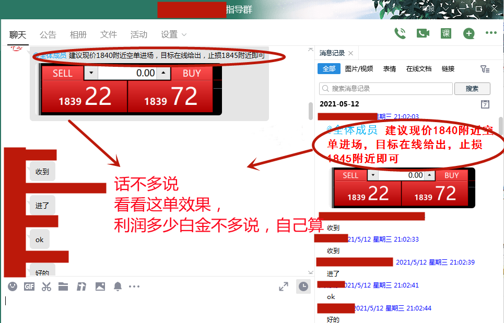
Task: Open the three-dot more options menu in header
Action: tap(491, 33)
